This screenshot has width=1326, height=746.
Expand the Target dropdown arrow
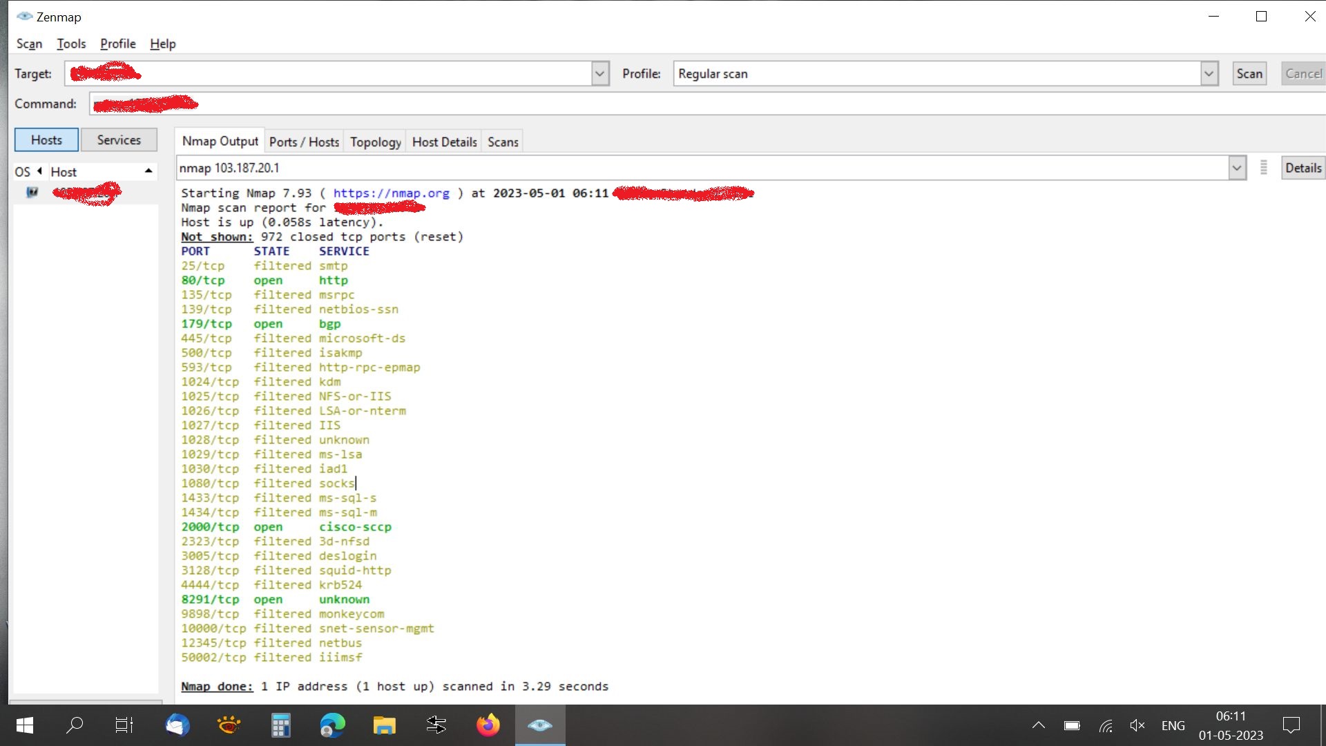tap(600, 73)
